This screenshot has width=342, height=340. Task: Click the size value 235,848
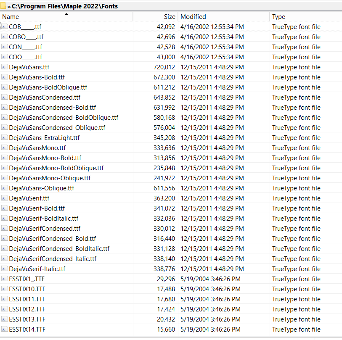point(164,168)
